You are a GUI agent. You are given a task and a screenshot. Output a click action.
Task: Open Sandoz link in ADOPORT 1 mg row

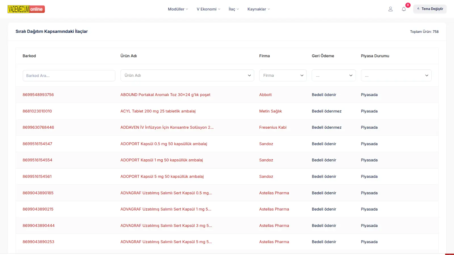(x=266, y=160)
